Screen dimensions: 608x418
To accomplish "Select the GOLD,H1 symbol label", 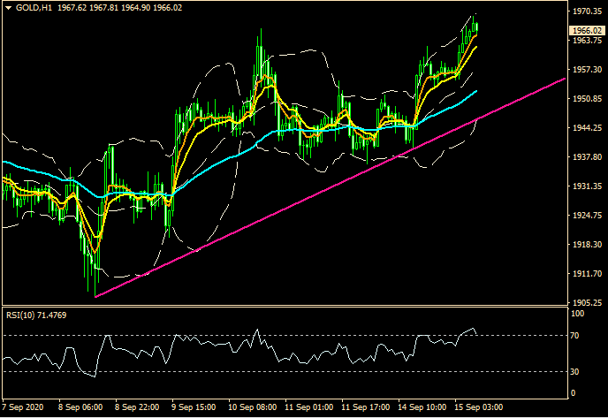I will (34, 7).
